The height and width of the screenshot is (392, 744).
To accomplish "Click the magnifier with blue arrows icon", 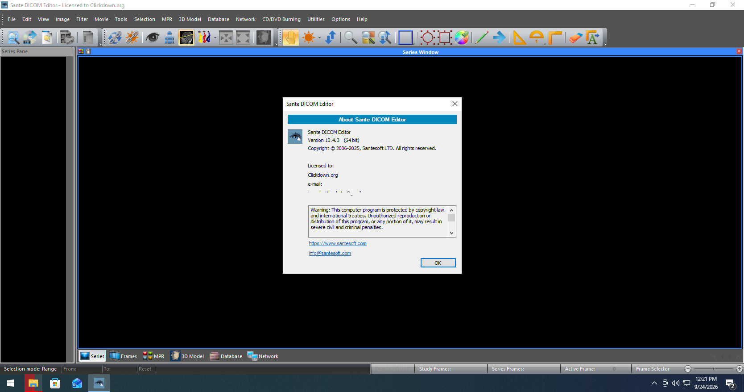I will pos(385,38).
